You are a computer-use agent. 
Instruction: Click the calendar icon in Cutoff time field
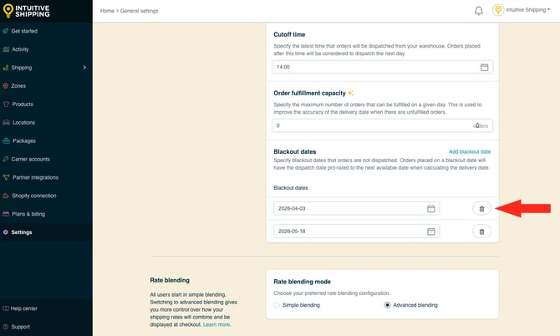point(484,67)
